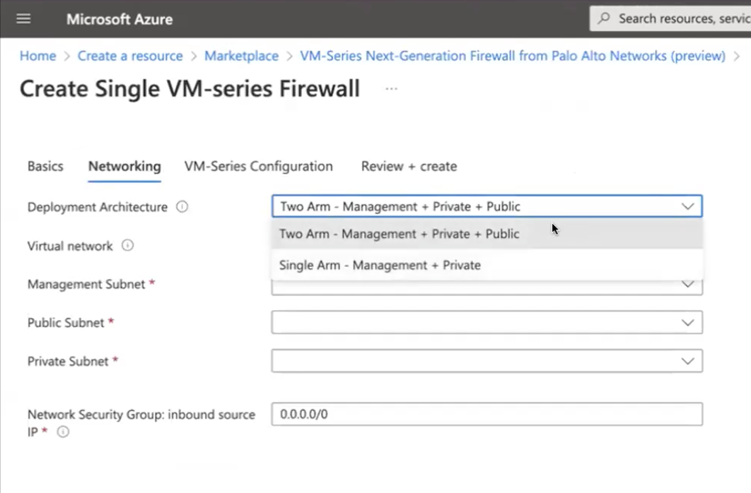
Task: Switch to the Basics tab
Action: tap(45, 167)
